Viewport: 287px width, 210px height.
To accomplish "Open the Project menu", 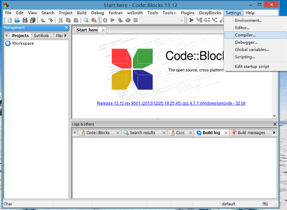I will point(66,13).
